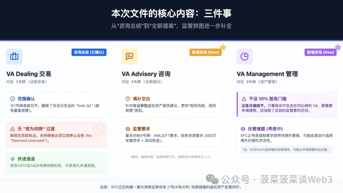The width and height of the screenshot is (343, 193).
Task: Click the grey PE/VC 注 note box
Action: [x=286, y=149]
